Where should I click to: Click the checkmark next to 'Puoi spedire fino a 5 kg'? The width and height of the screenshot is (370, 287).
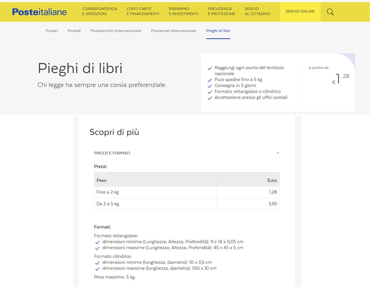tap(210, 80)
